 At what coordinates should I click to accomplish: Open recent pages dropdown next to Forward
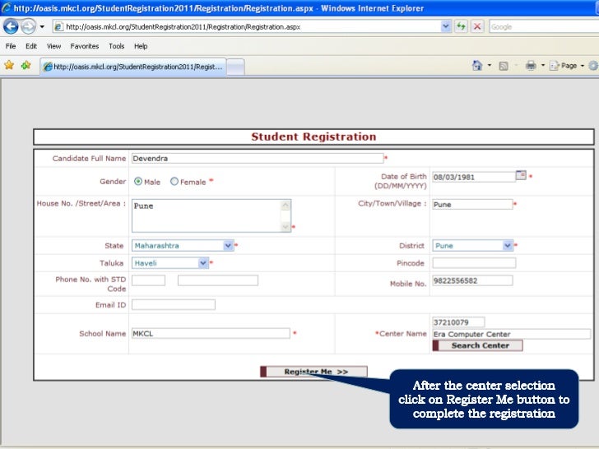click(42, 26)
